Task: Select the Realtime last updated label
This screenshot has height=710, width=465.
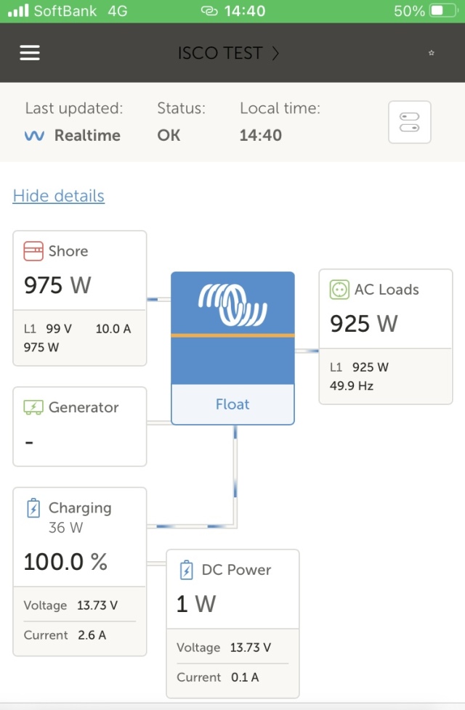Action: tap(87, 135)
